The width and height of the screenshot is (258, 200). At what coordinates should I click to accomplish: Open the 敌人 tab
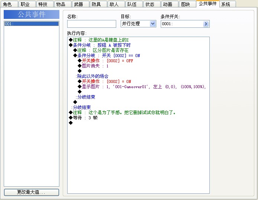(x=116, y=4)
